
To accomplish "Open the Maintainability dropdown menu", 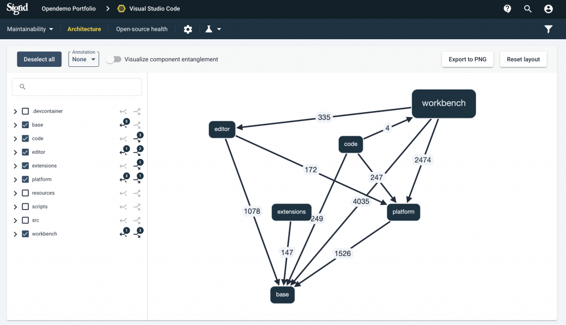I will click(30, 29).
